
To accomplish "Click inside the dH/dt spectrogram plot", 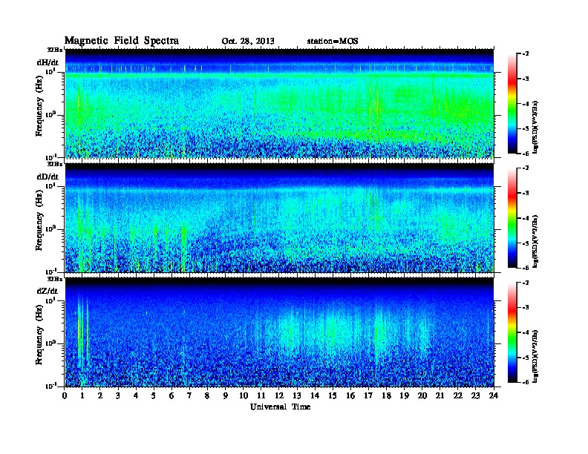I will (279, 103).
